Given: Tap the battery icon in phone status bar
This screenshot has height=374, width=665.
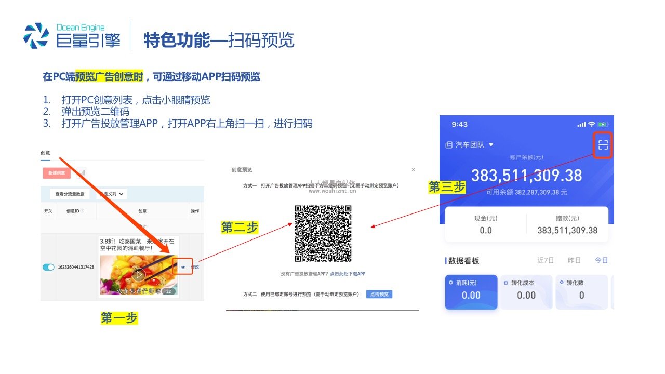Looking at the screenshot, I should (x=603, y=125).
